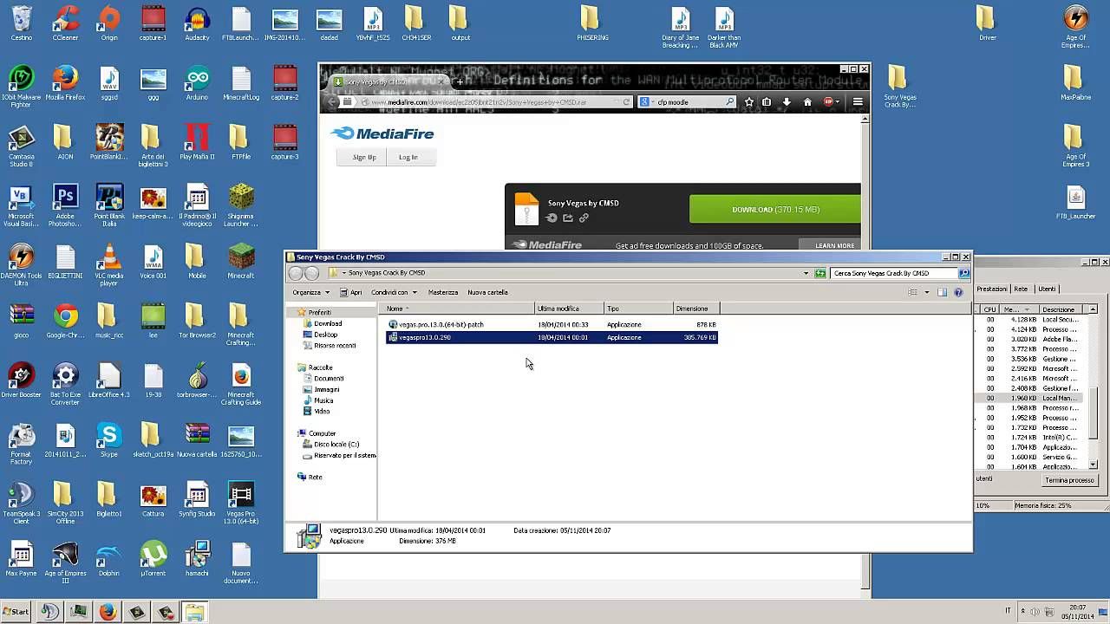Click the Nuova cartella button
The height and width of the screenshot is (624, 1110).
pos(488,292)
